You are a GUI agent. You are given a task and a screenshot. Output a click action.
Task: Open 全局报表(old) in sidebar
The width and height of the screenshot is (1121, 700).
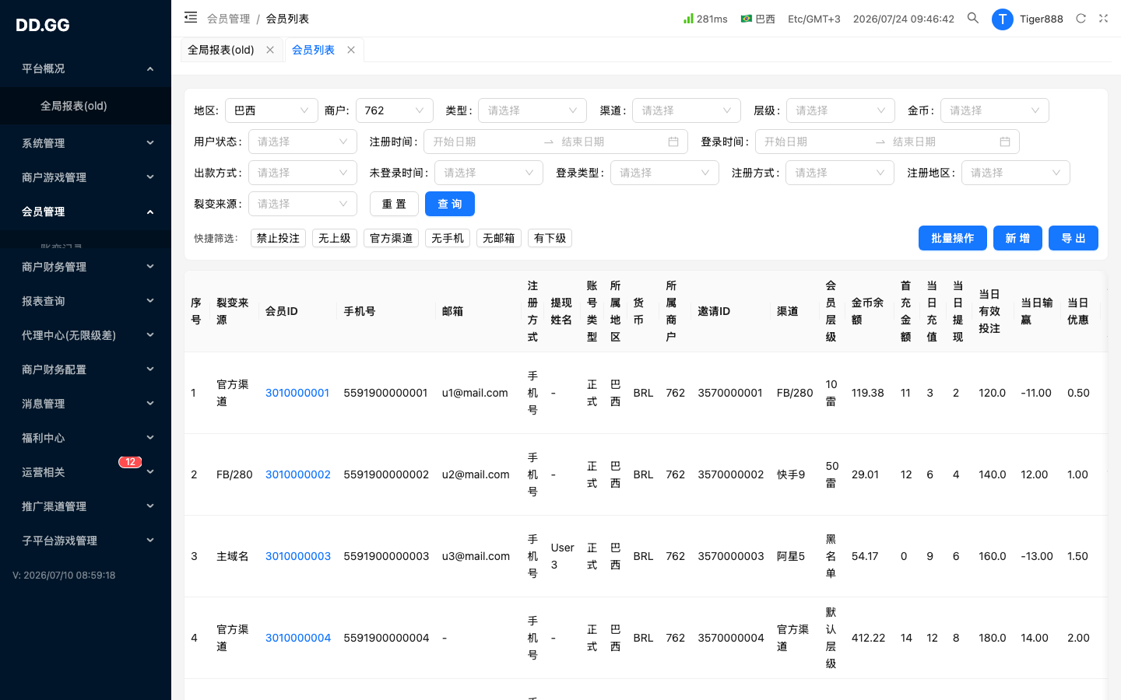point(86,106)
